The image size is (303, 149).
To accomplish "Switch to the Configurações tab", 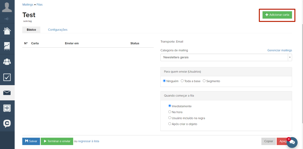I will [x=58, y=30].
